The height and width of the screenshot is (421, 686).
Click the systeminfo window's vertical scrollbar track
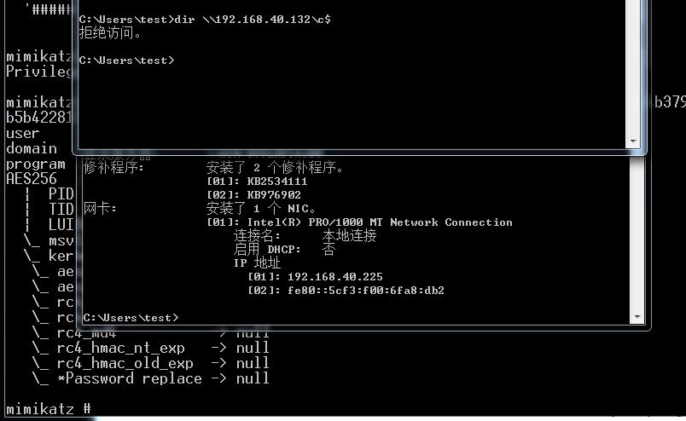(637, 234)
